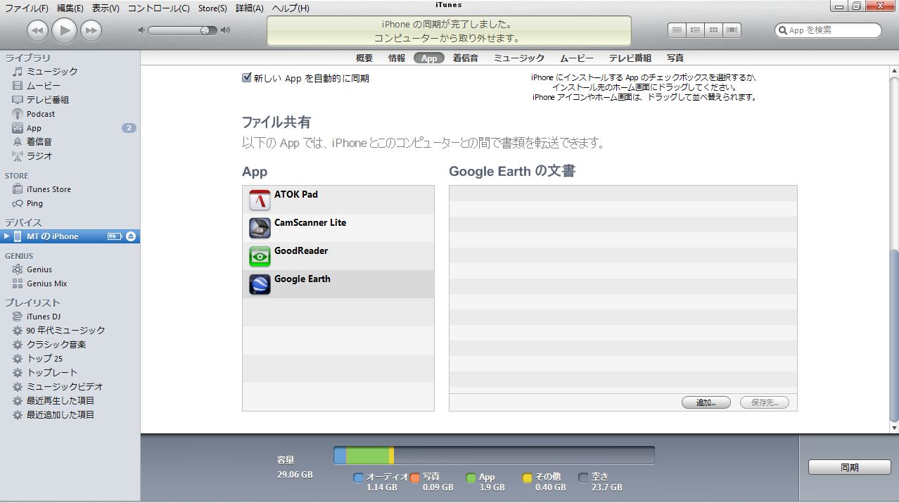This screenshot has width=899, height=503.
Task: Switch to the テレビ番組 tab
Action: 630,58
